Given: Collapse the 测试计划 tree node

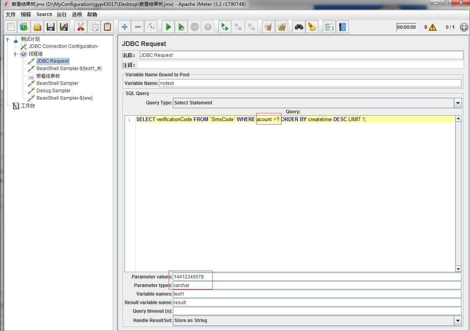Looking at the screenshot, I should [7, 39].
